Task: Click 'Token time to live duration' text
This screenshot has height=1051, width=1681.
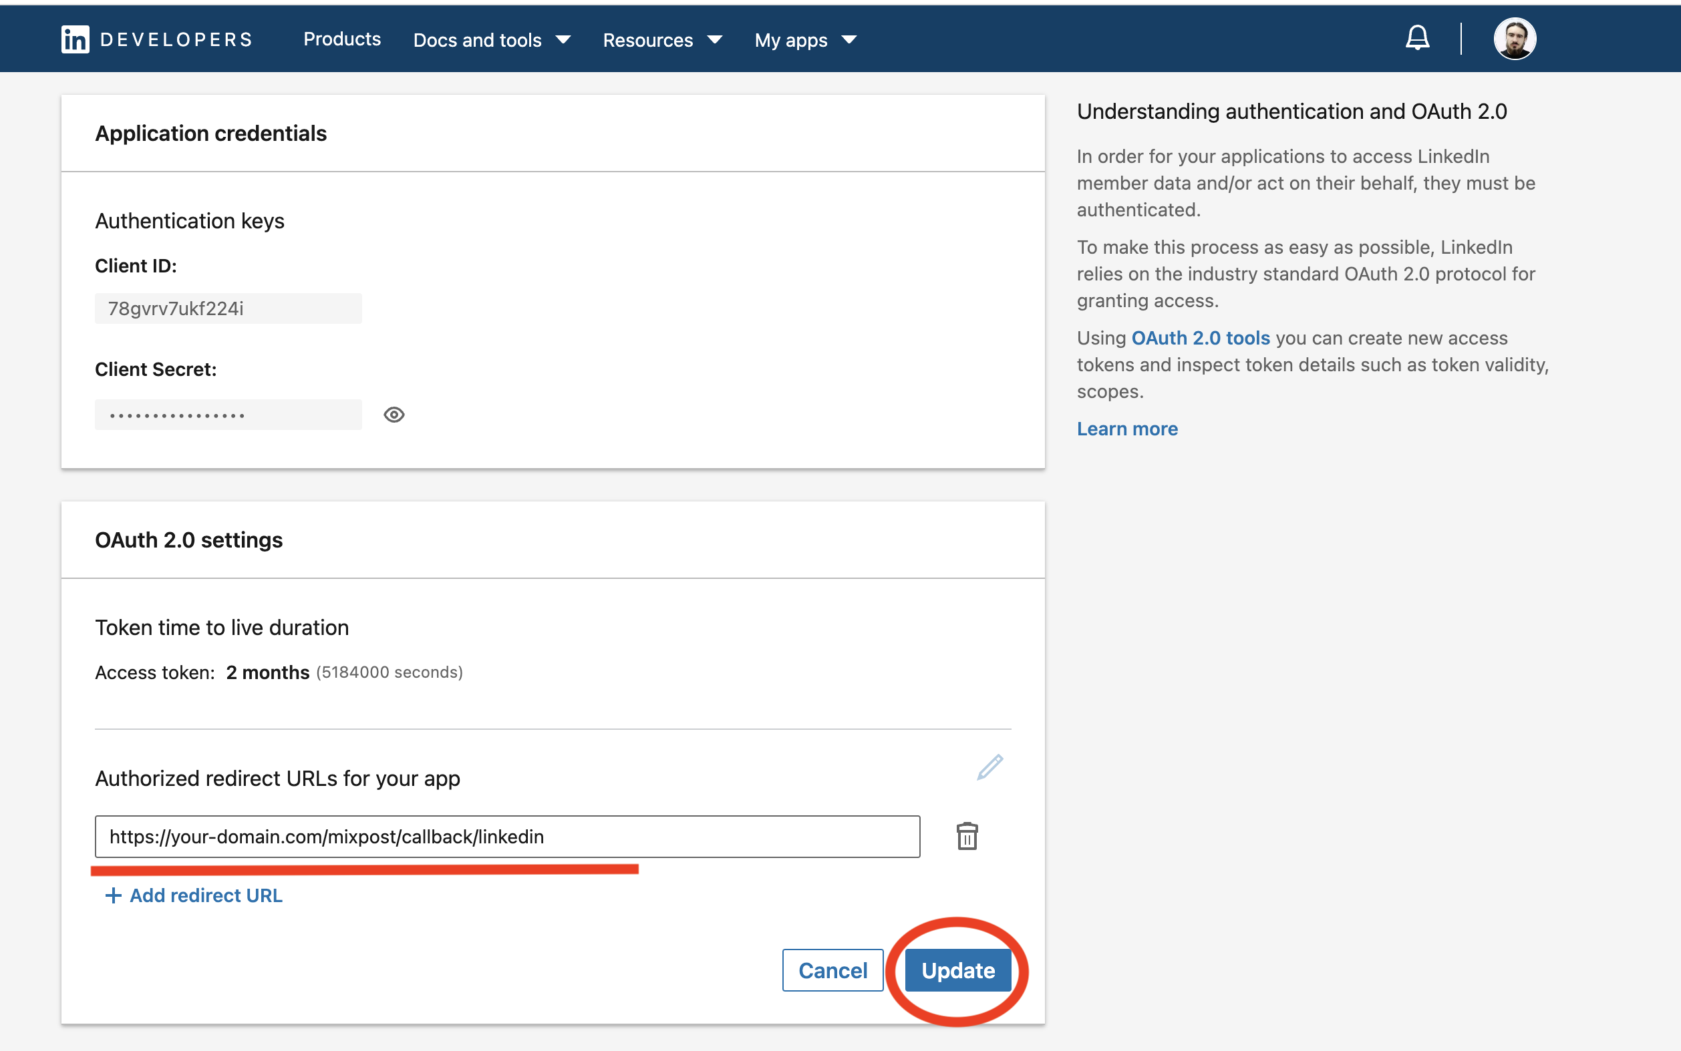Action: (x=222, y=628)
